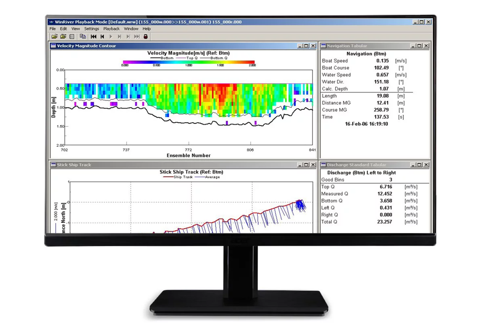
Task: Skip to the last ensemble
Action: (137, 37)
